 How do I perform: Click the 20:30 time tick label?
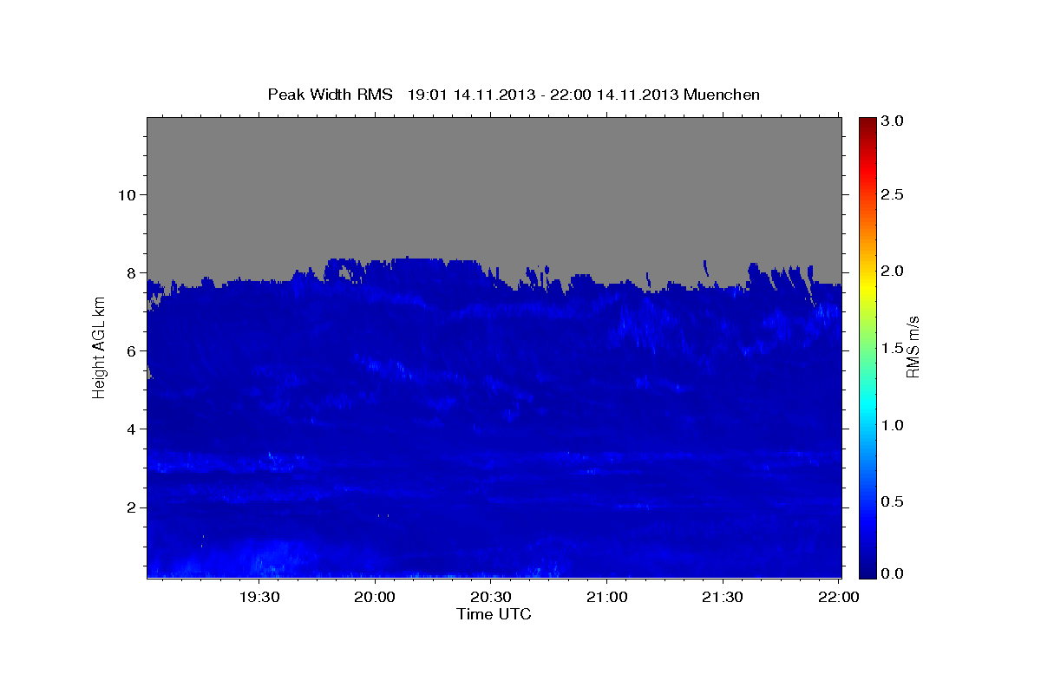pos(491,598)
